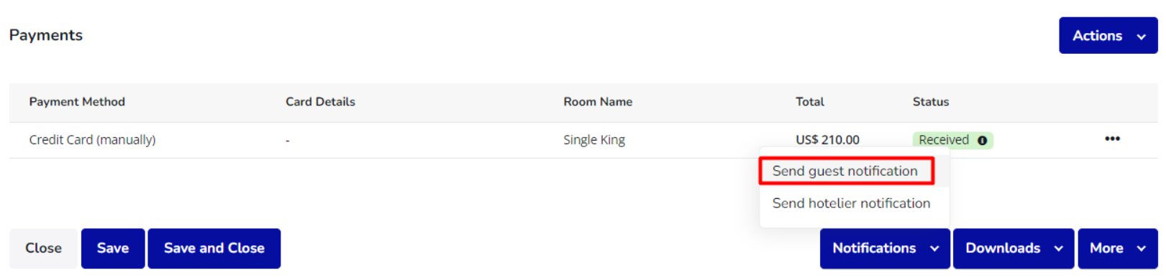Click the Status column header
The width and height of the screenshot is (1166, 277).
tap(931, 102)
